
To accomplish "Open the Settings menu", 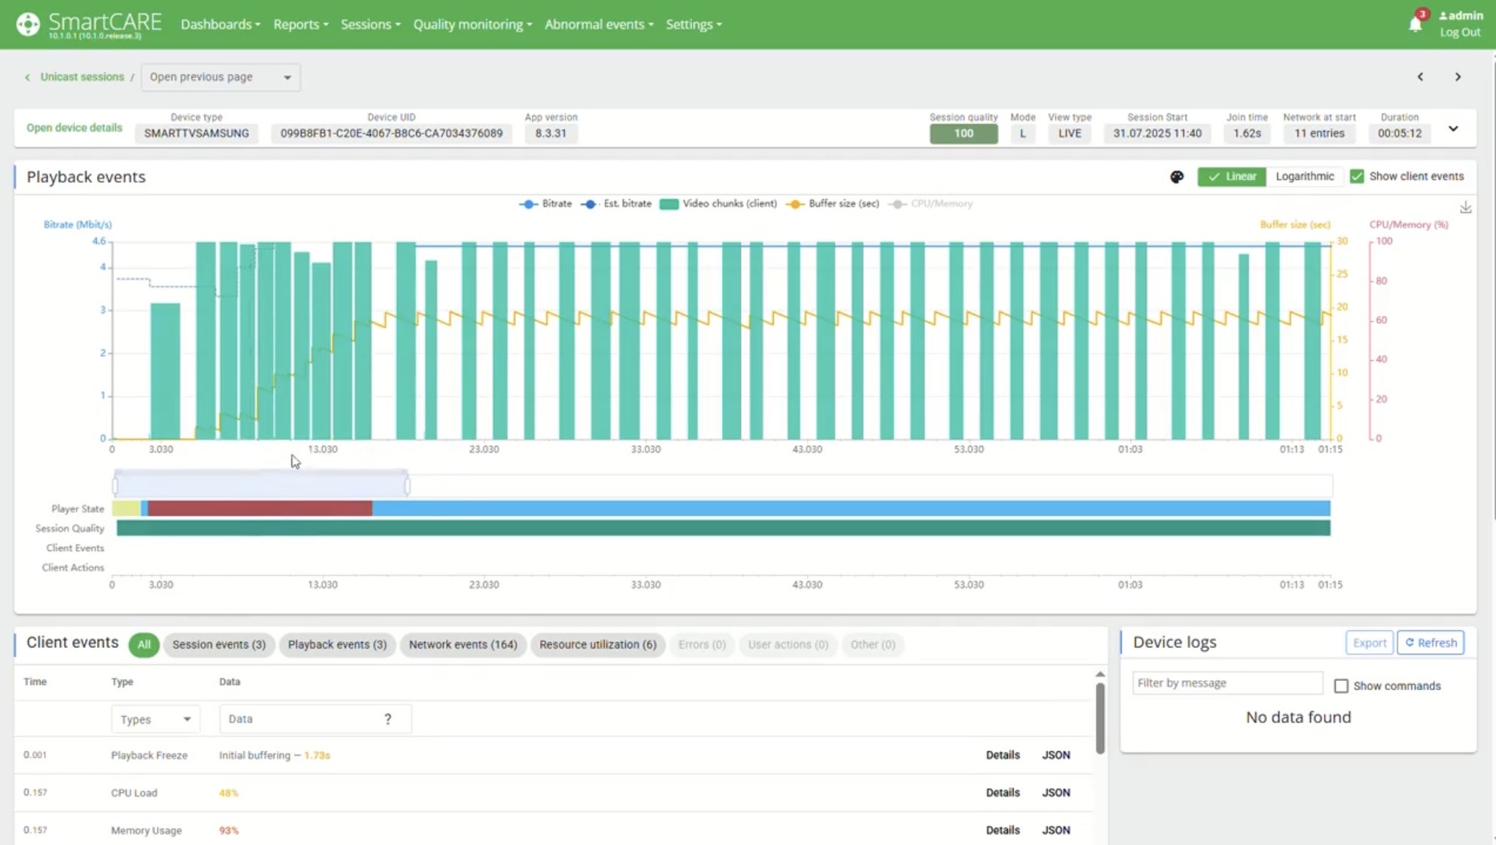I will click(693, 24).
